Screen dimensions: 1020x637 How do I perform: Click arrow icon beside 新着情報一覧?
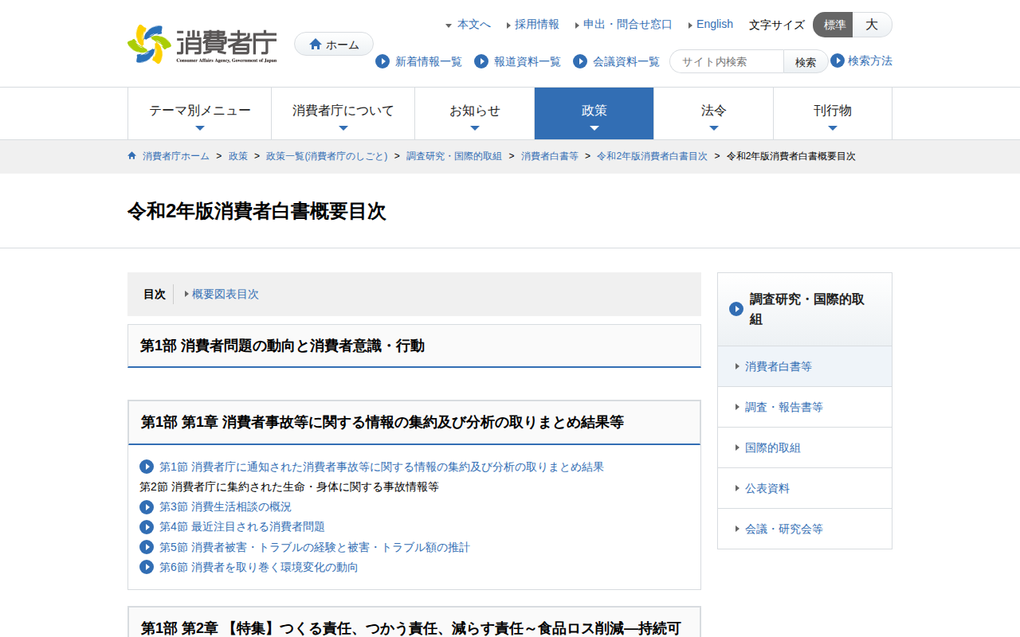[382, 61]
